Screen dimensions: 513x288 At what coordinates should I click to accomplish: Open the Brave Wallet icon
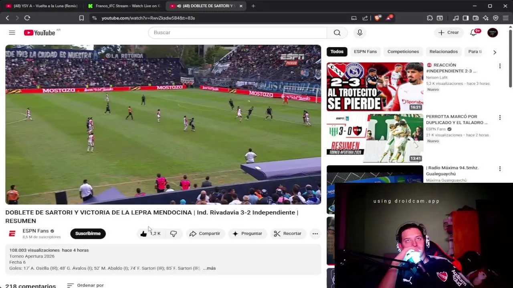476,18
